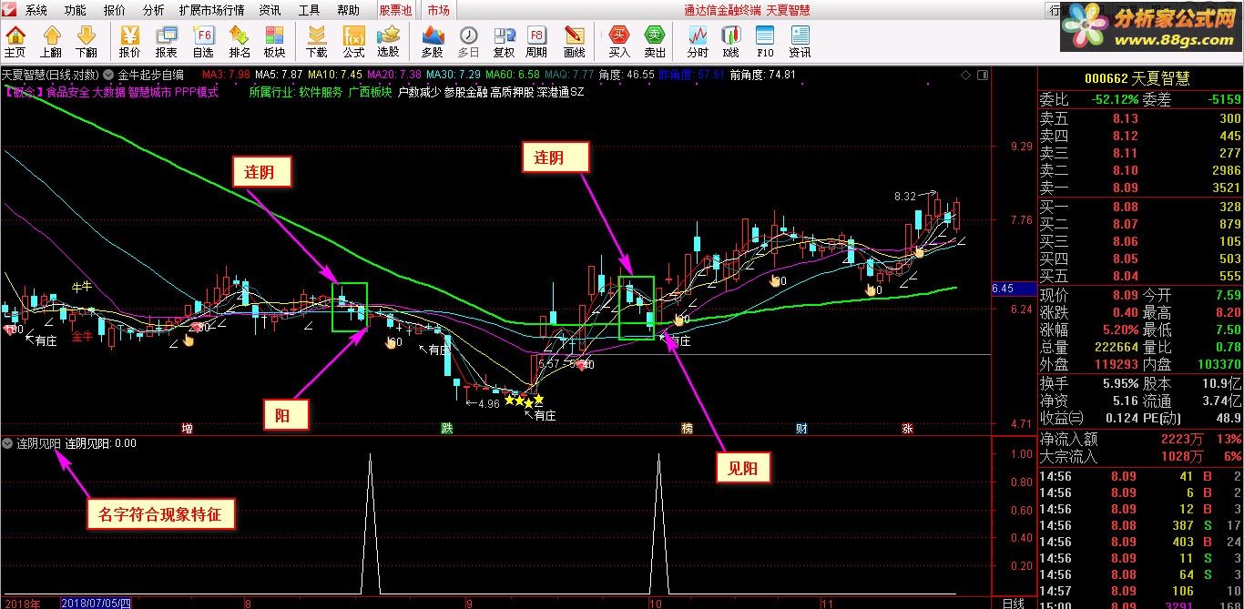Switch to K线 candlestick chart icon
This screenshot has height=609, width=1244.
[730, 42]
